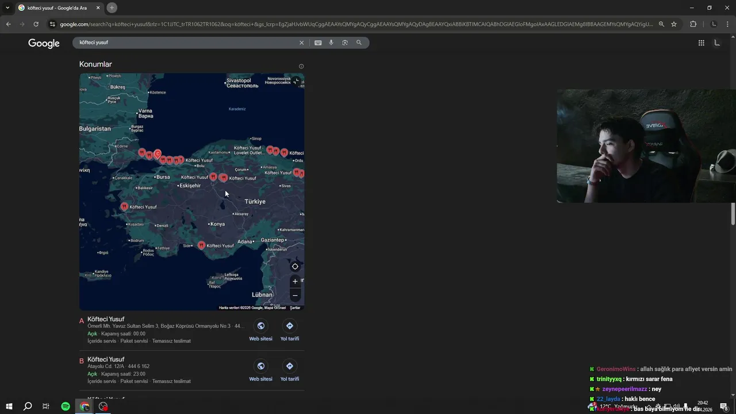This screenshot has height=414, width=736.
Task: Get Yol tarifi for Atayolu Cd. result
Action: (290, 371)
